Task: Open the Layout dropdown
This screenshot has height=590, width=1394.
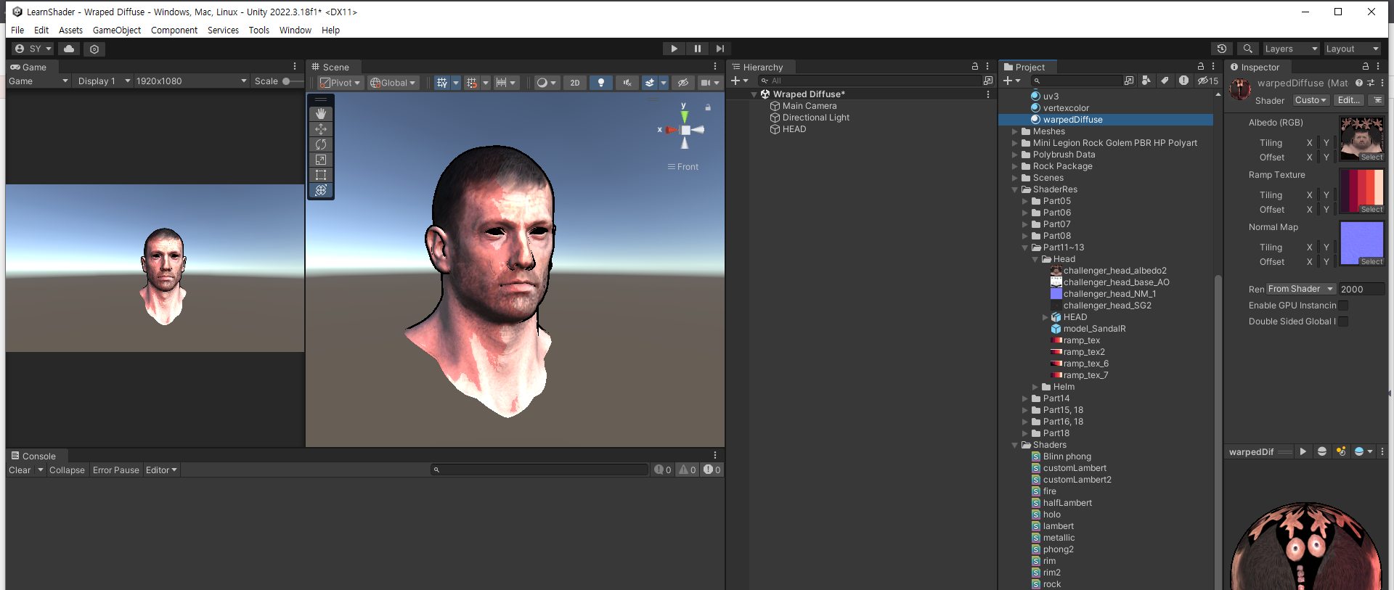Action: 1352,49
